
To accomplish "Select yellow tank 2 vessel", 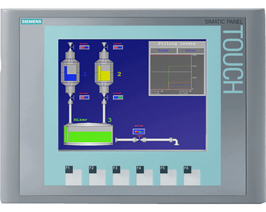I will (x=104, y=73).
